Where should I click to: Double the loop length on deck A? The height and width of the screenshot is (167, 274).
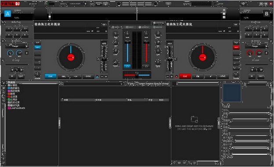pyautogui.click(x=21, y=70)
